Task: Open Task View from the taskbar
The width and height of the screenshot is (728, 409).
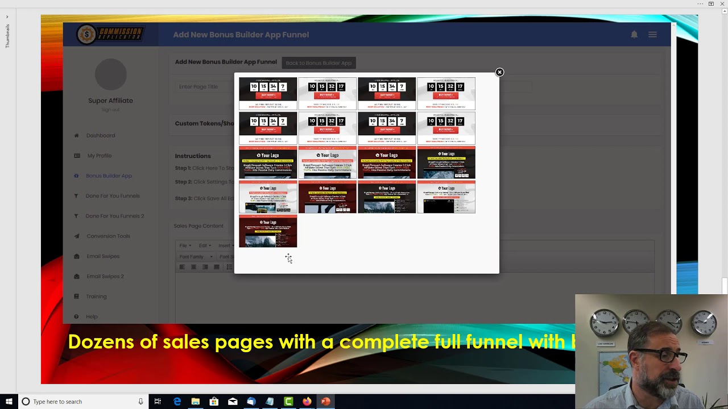Action: (x=158, y=402)
